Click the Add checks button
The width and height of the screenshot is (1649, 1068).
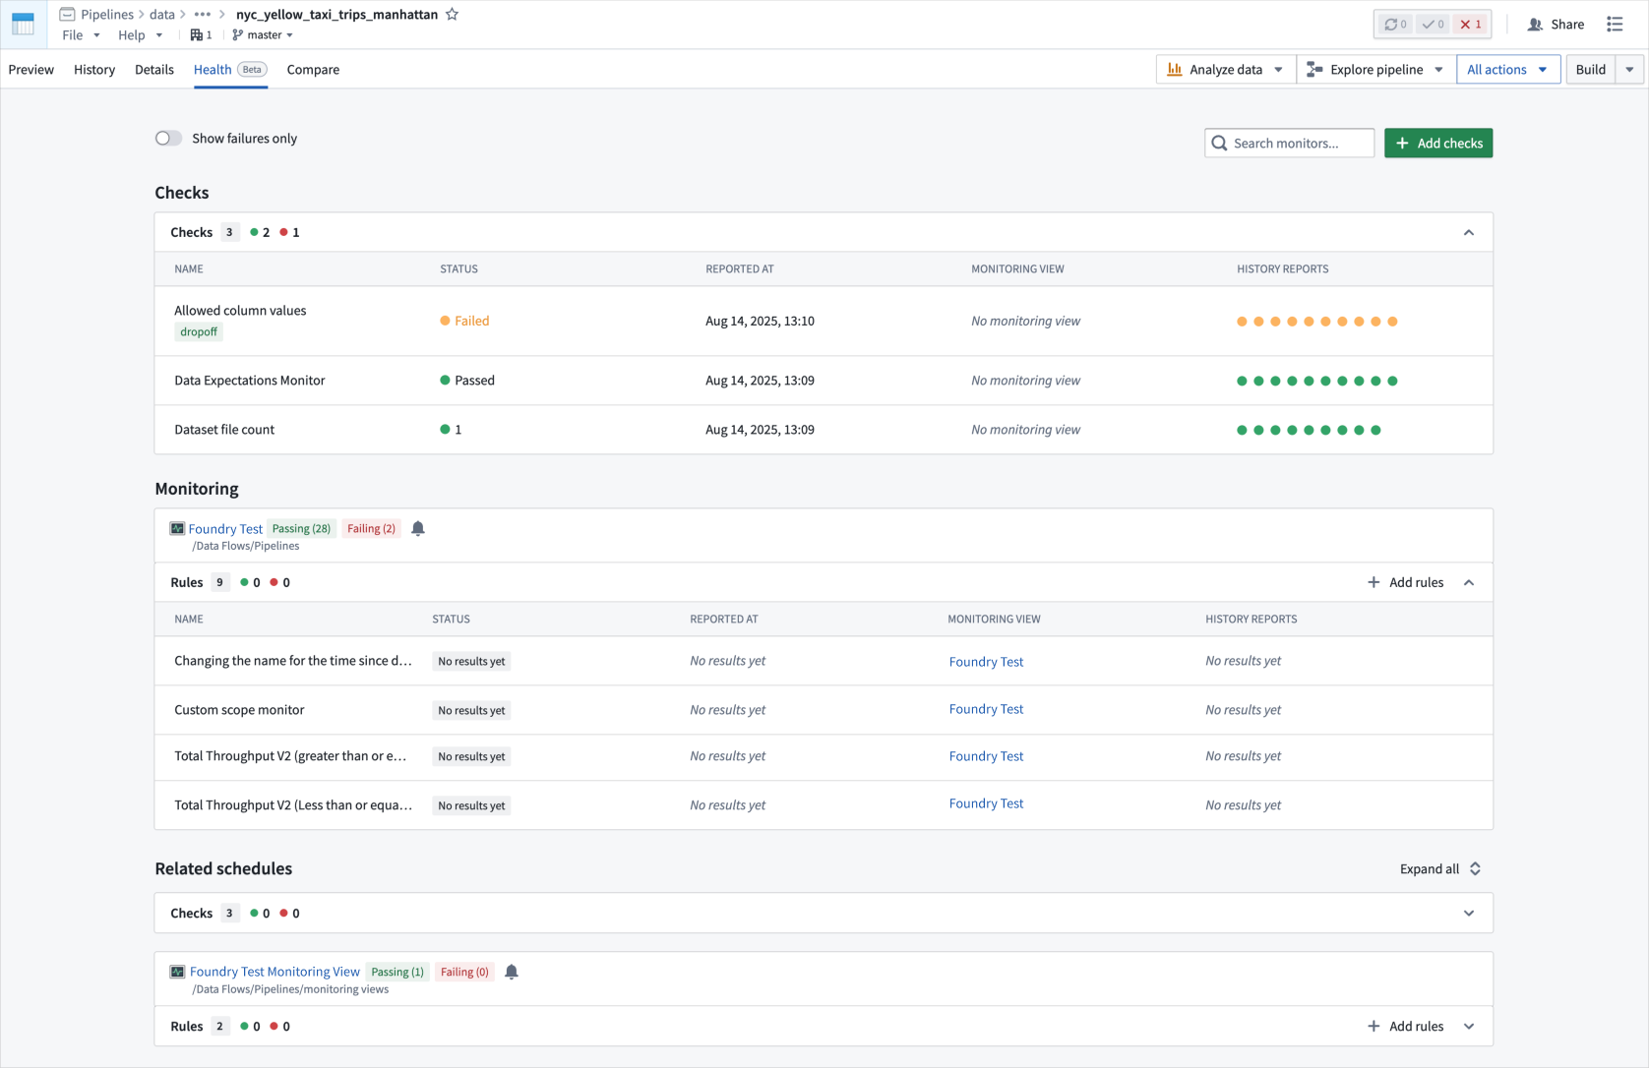point(1437,144)
